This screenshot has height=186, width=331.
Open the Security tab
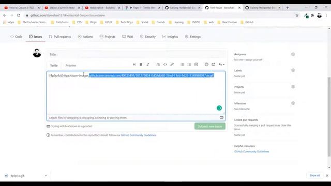click(148, 37)
